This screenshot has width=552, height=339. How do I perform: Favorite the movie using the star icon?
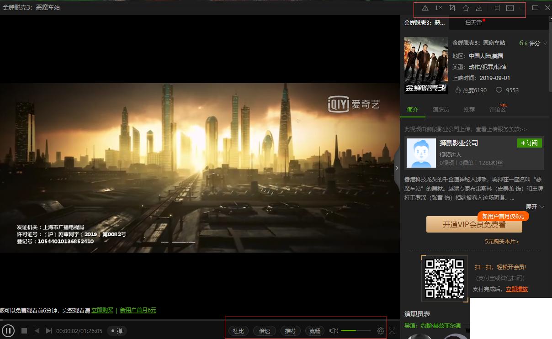click(466, 8)
